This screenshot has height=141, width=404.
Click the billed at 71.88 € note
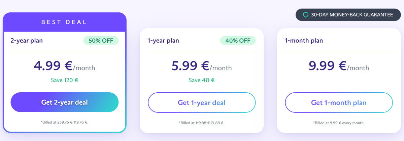coord(201,123)
